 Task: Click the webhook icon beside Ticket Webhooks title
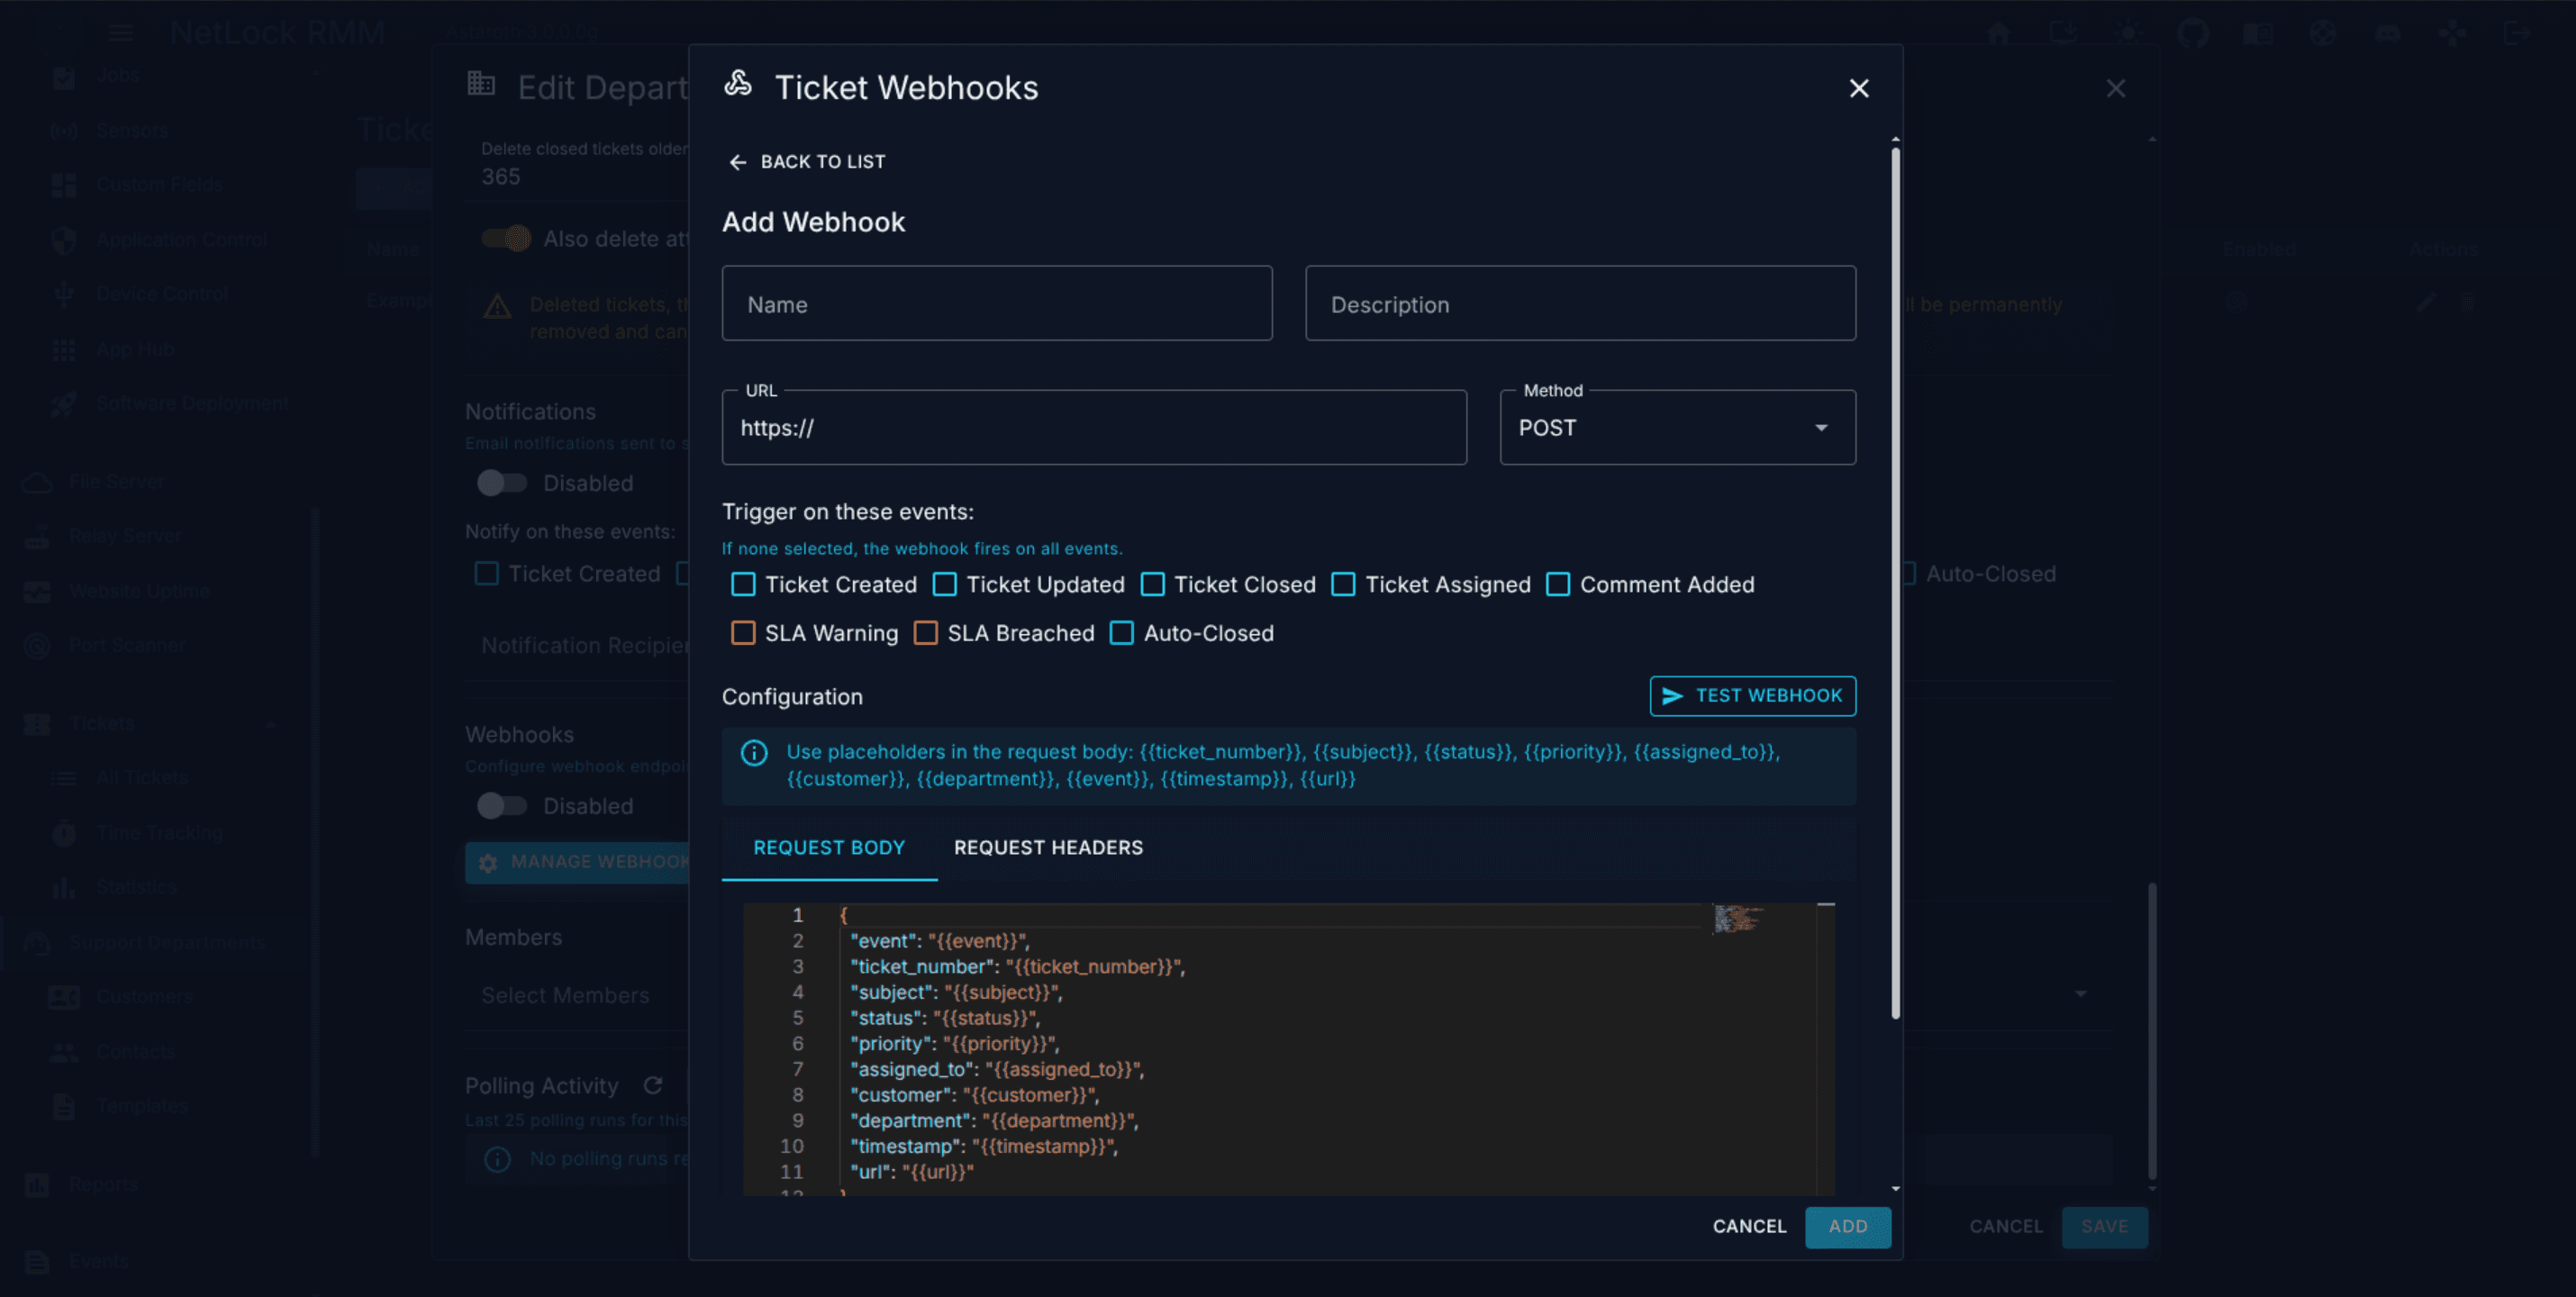pos(738,85)
